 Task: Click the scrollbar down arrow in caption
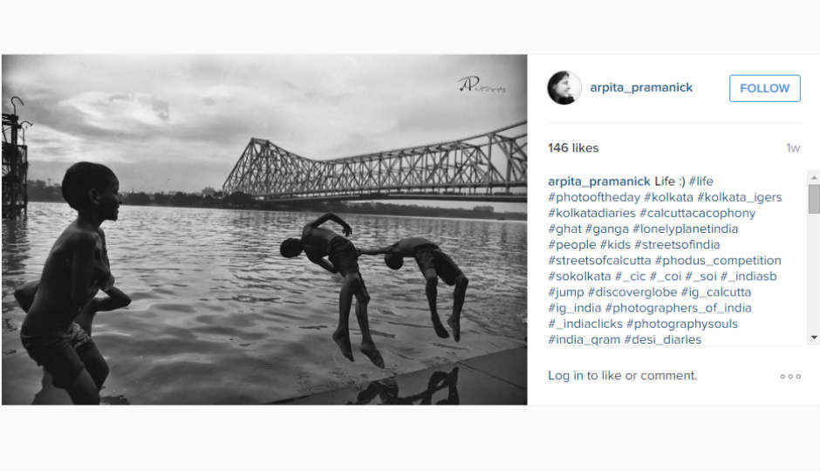(814, 338)
